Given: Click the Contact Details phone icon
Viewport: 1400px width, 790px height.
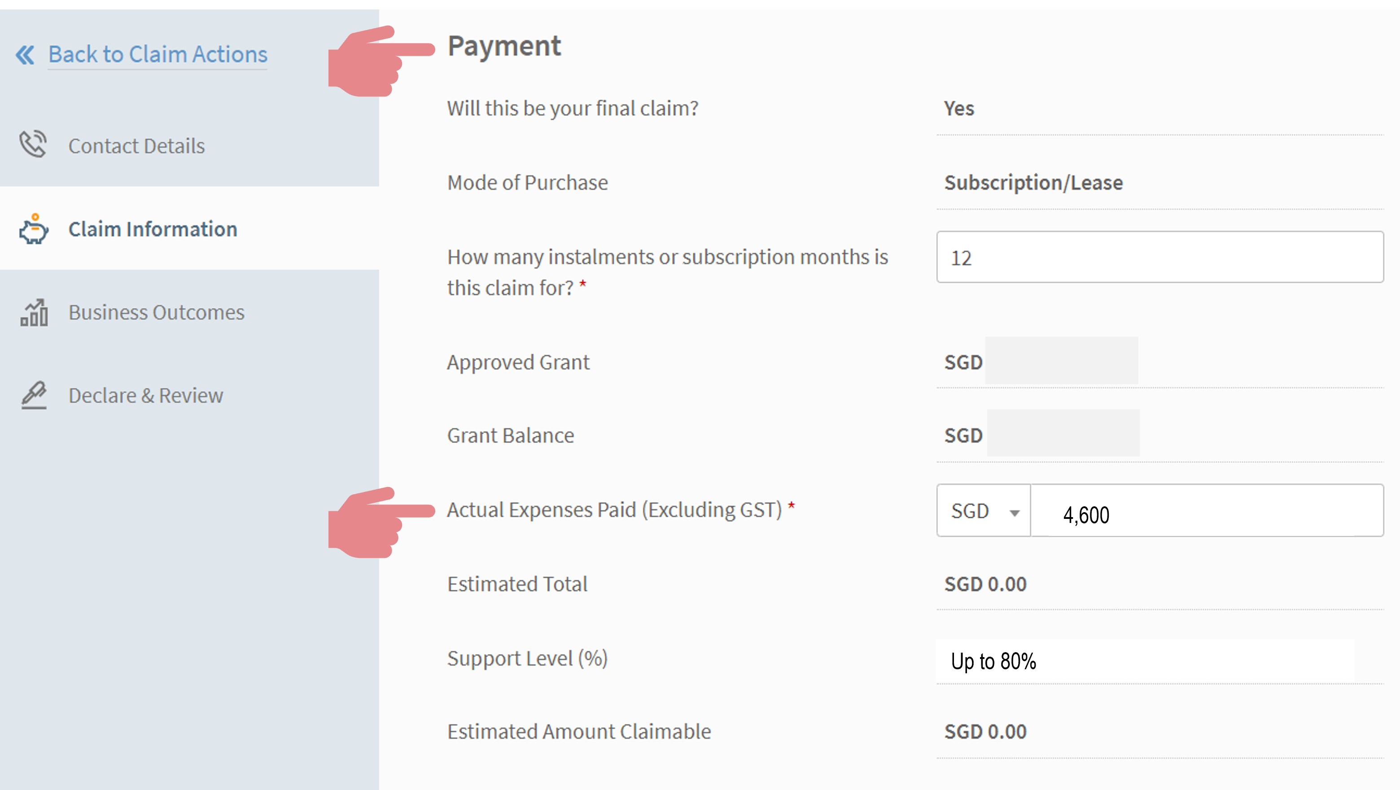Looking at the screenshot, I should (33, 145).
